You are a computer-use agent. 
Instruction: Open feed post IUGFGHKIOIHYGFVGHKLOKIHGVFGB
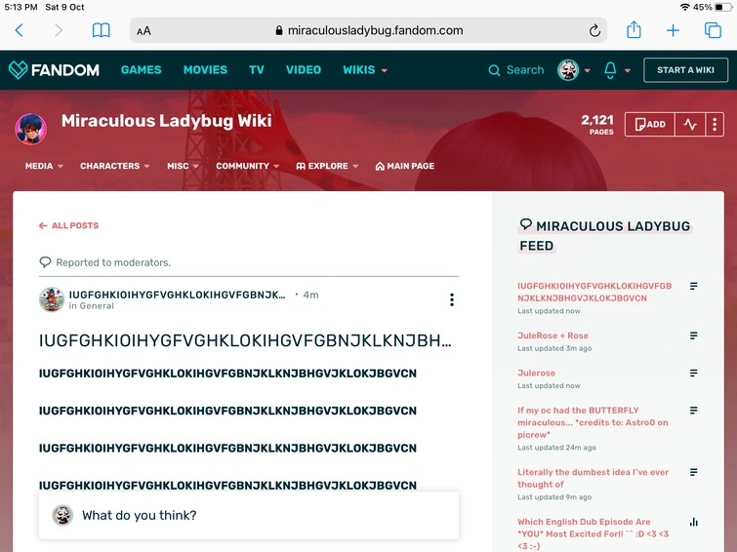(x=594, y=292)
